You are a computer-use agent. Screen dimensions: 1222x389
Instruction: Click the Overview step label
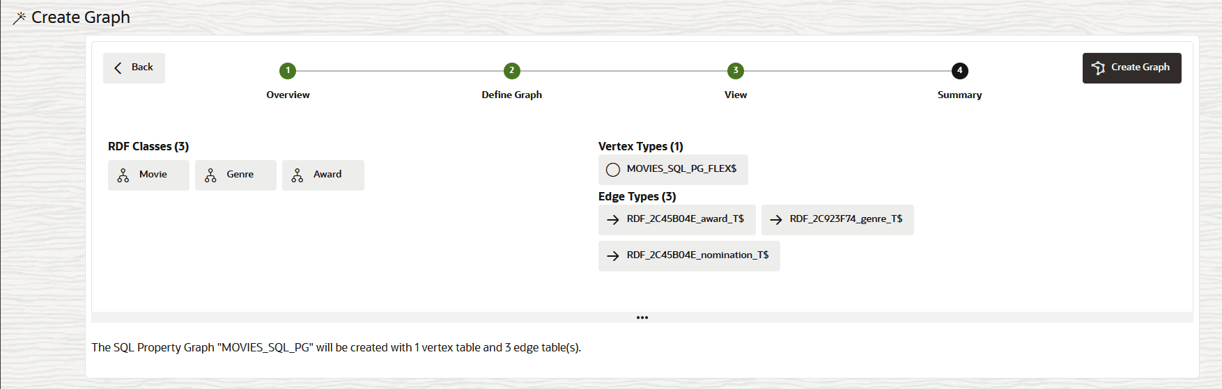click(x=288, y=95)
